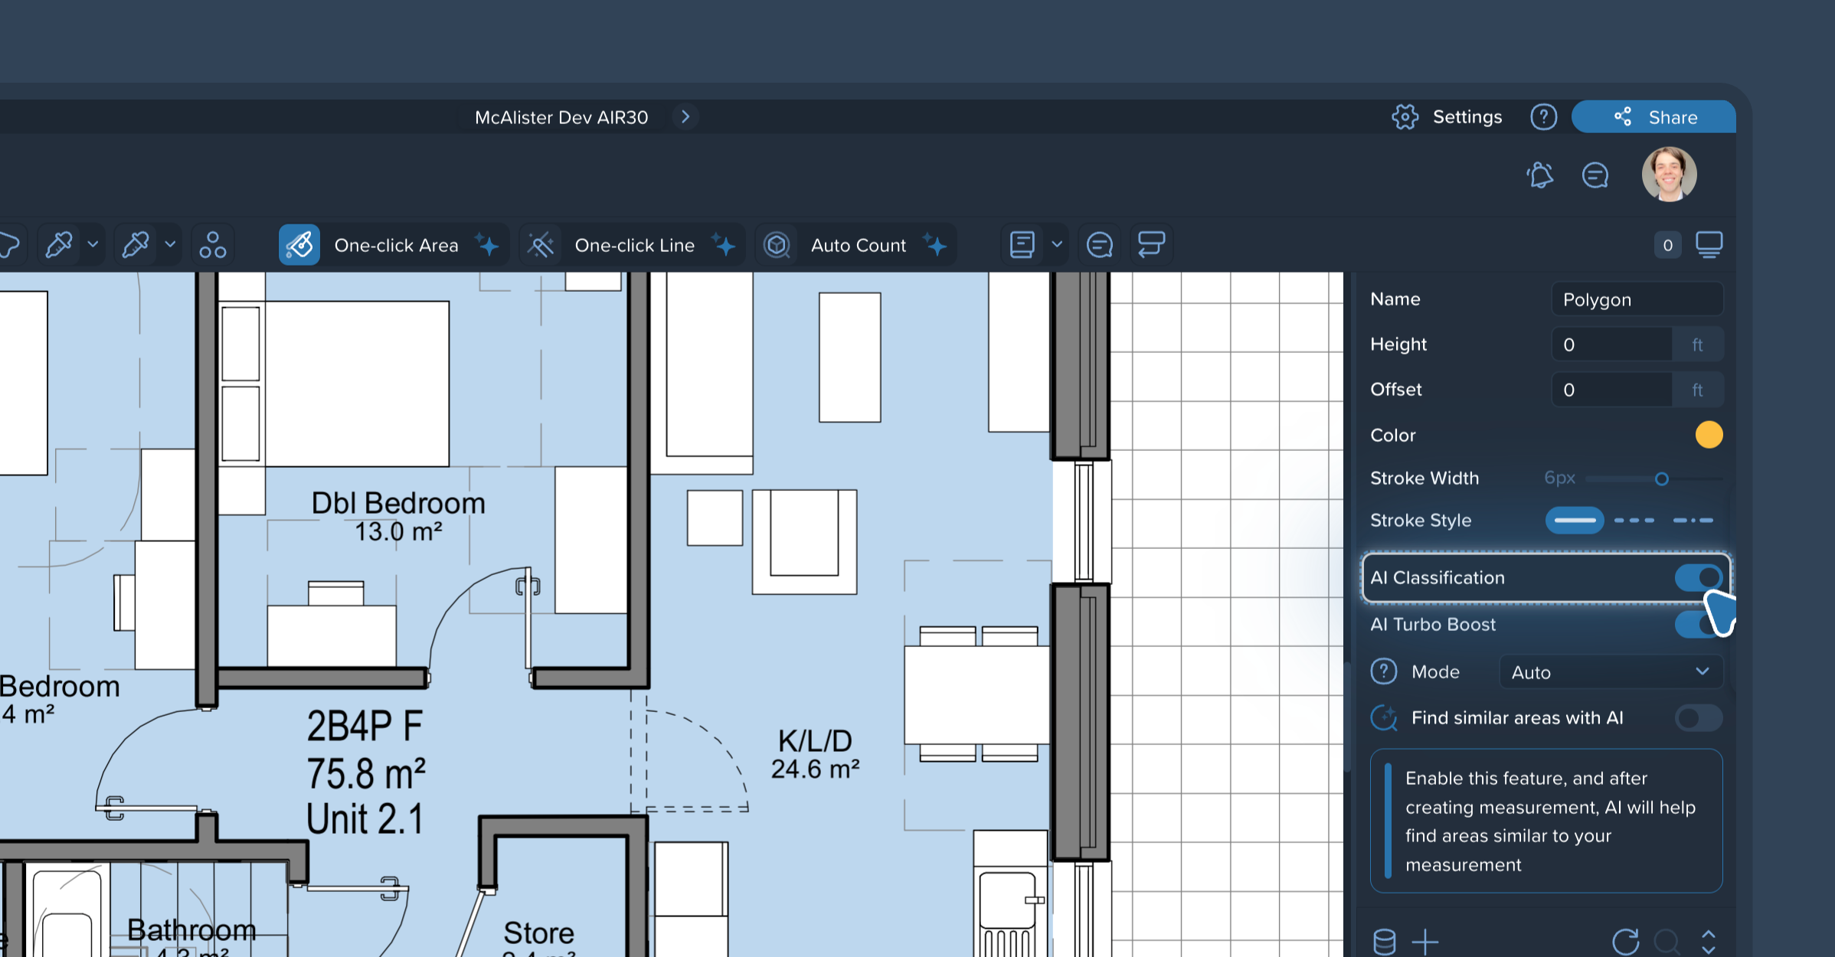Expand chevron next to McAlister Dev AIR30
Image resolution: width=1835 pixels, height=957 pixels.
pyautogui.click(x=685, y=116)
